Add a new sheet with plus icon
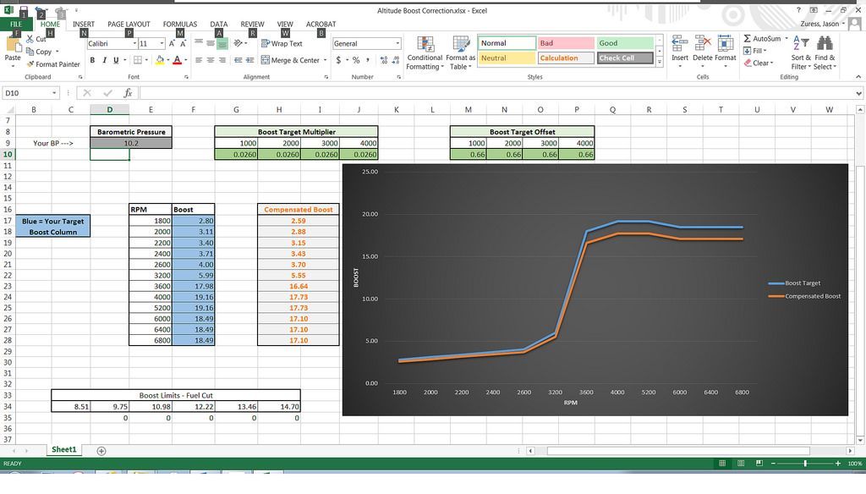The height and width of the screenshot is (494, 866). 101,451
